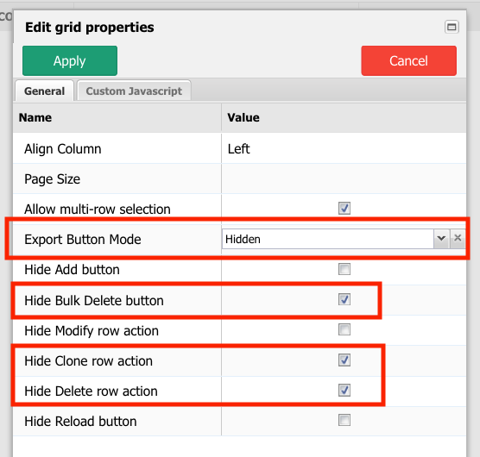Uncheck Hide Bulk Delete button
The image size is (480, 457).
click(x=344, y=299)
